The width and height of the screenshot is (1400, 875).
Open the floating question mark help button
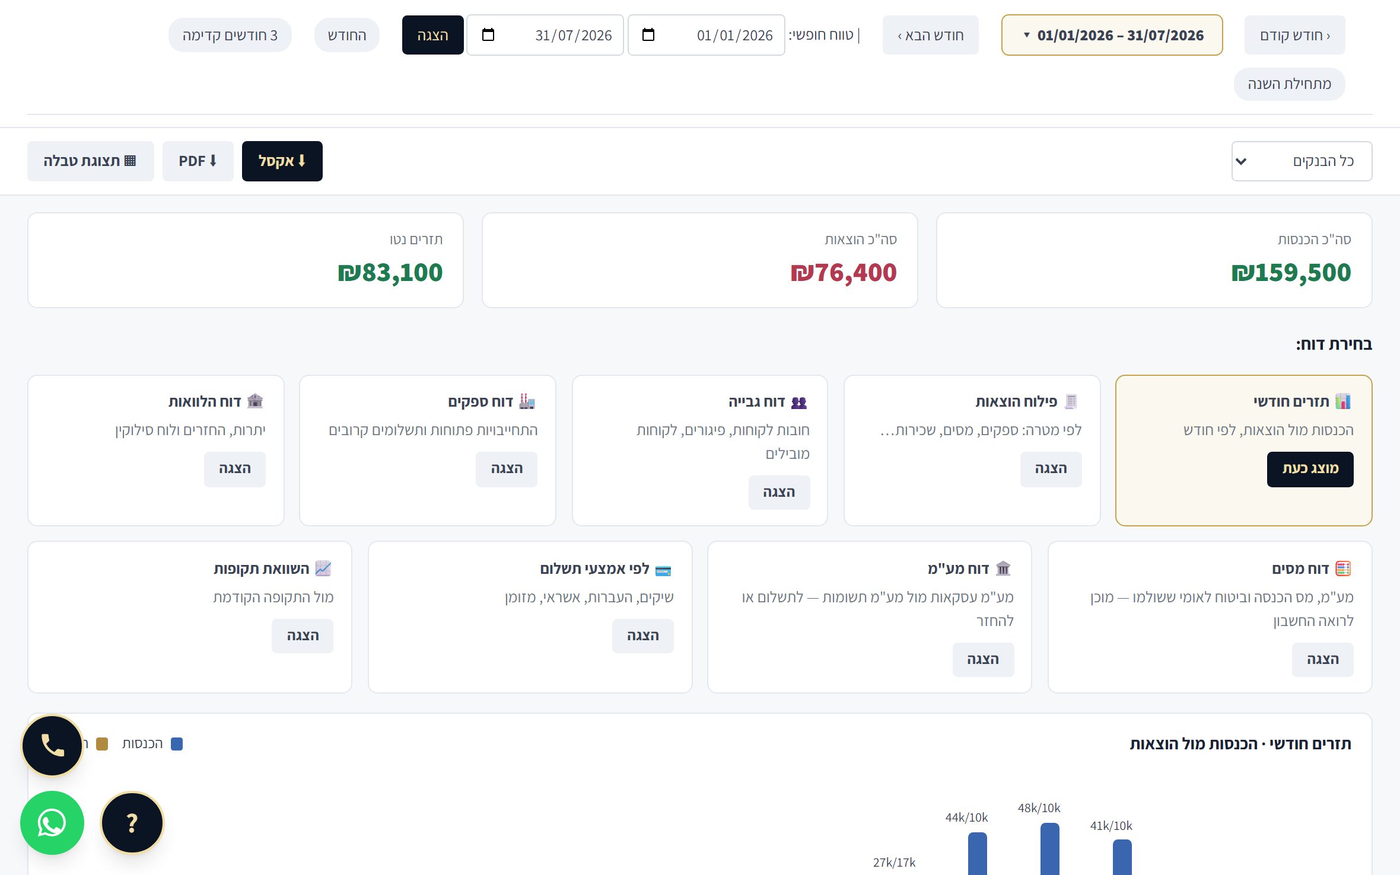coord(132,823)
